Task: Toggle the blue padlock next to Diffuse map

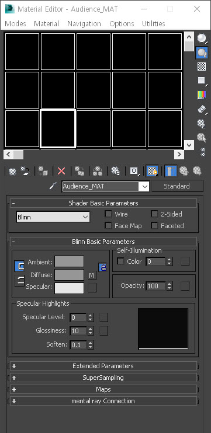Action: 103,267
